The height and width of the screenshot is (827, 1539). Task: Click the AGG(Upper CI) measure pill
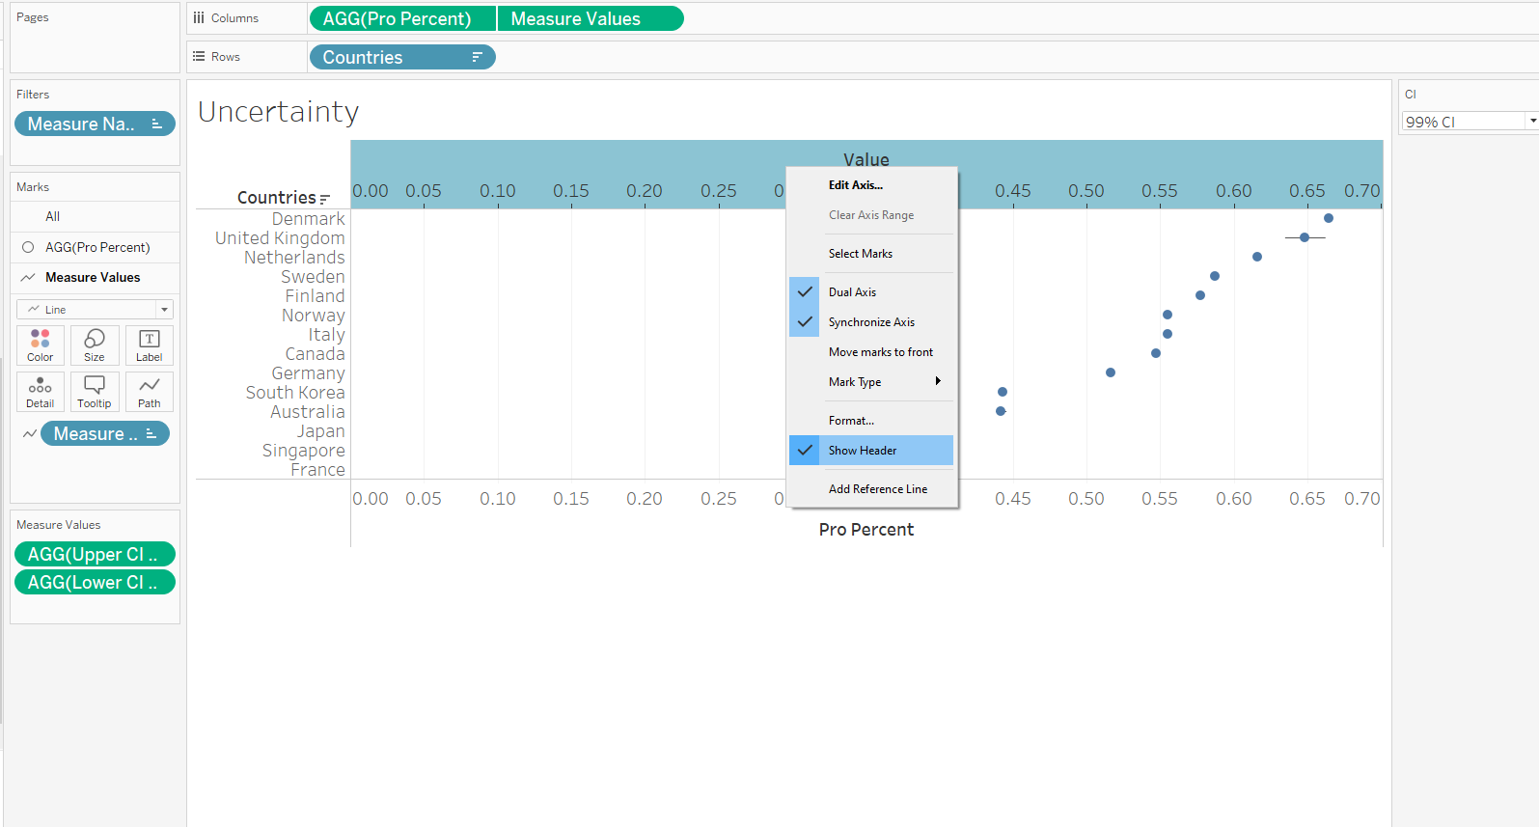94,554
